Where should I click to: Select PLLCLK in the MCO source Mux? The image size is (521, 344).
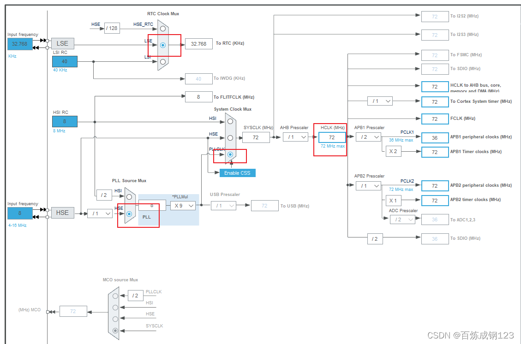(114, 296)
